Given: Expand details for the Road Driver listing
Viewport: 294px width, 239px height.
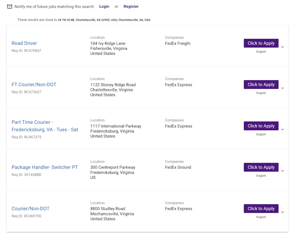Looking at the screenshot, I should (282, 47).
